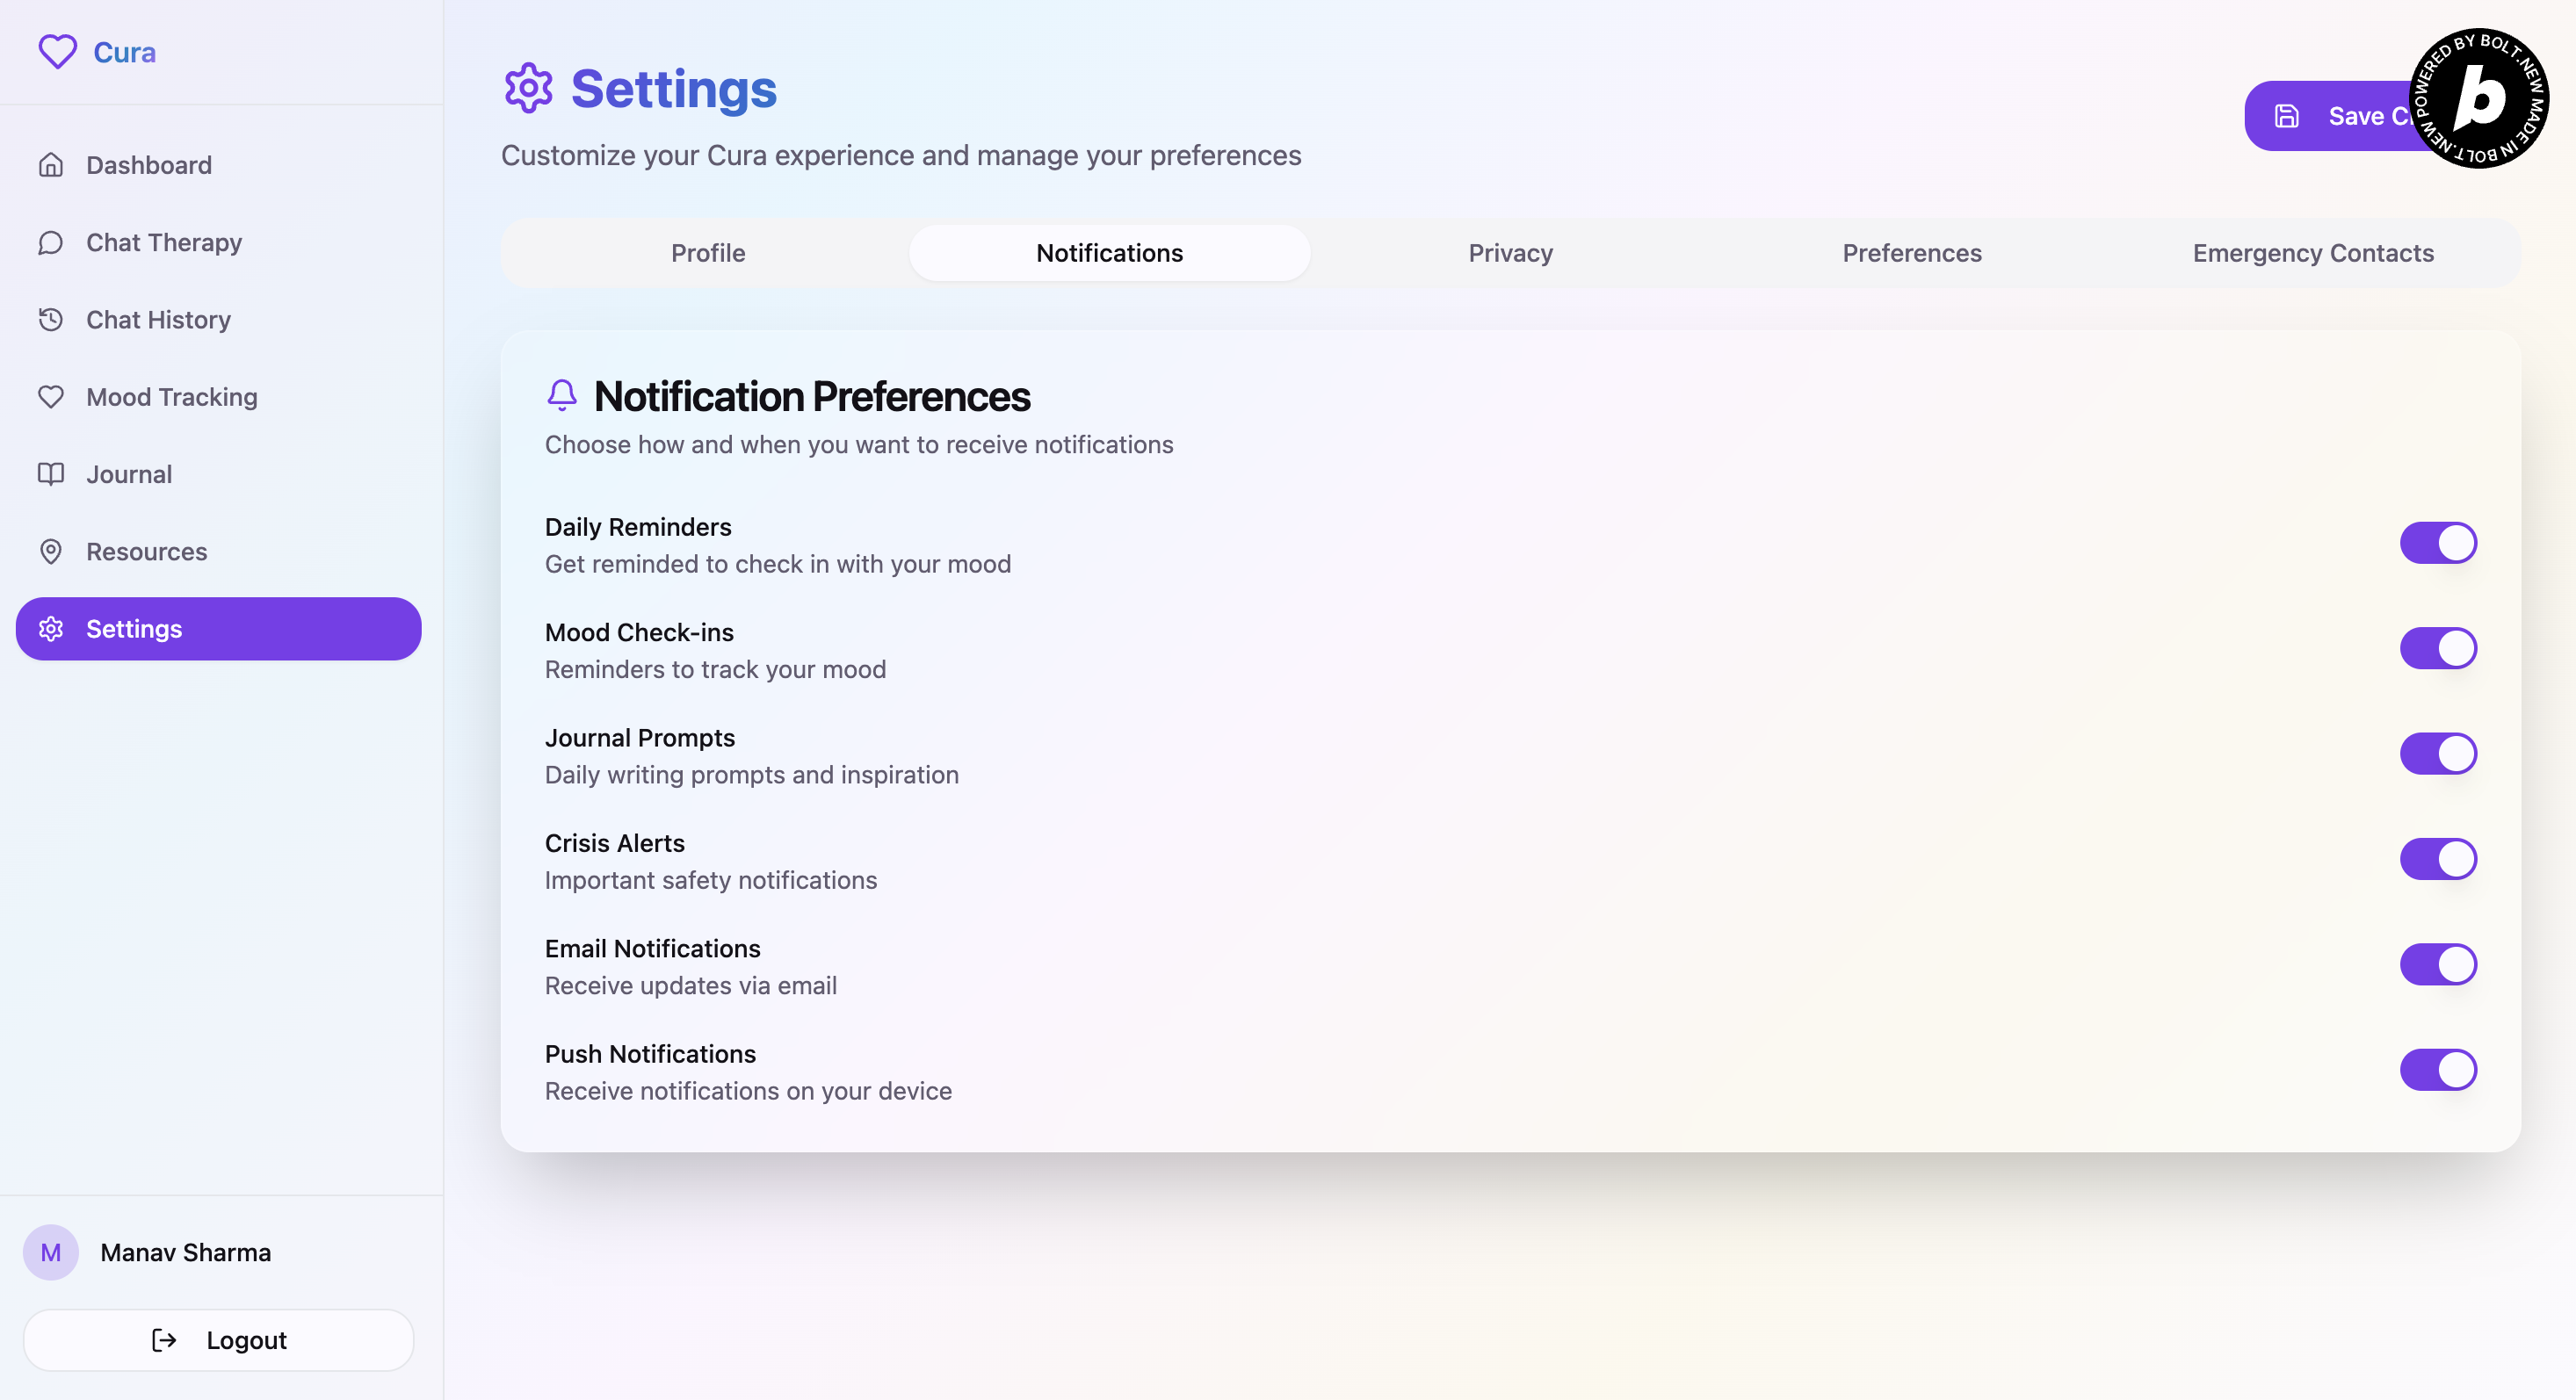Disable the Daily Reminders toggle
The image size is (2576, 1400).
[x=2437, y=543]
